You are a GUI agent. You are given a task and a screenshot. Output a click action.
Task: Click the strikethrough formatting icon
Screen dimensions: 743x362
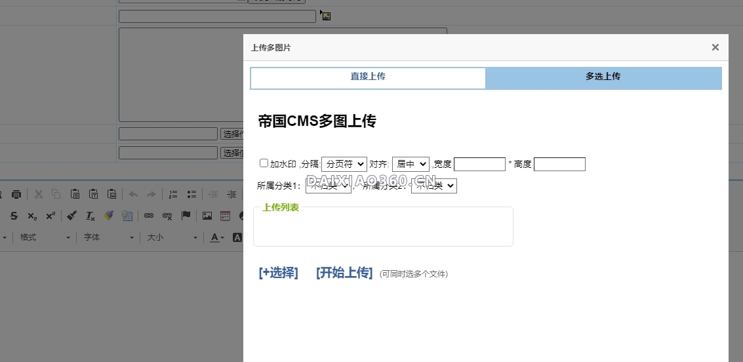(x=14, y=216)
